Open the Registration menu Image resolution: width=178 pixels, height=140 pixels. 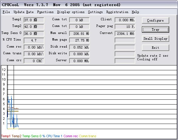coord(117,12)
